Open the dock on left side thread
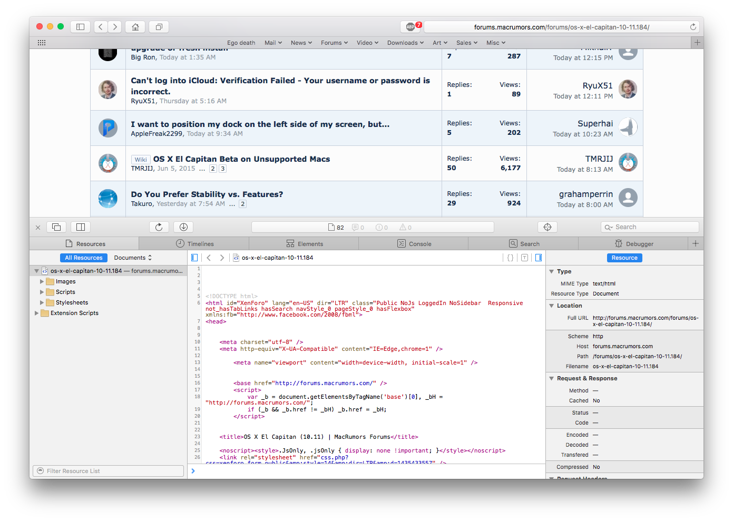733x521 pixels. point(260,124)
